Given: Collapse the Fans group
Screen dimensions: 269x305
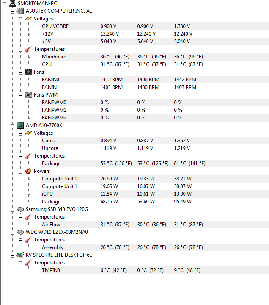Looking at the screenshot, I should [20, 72].
